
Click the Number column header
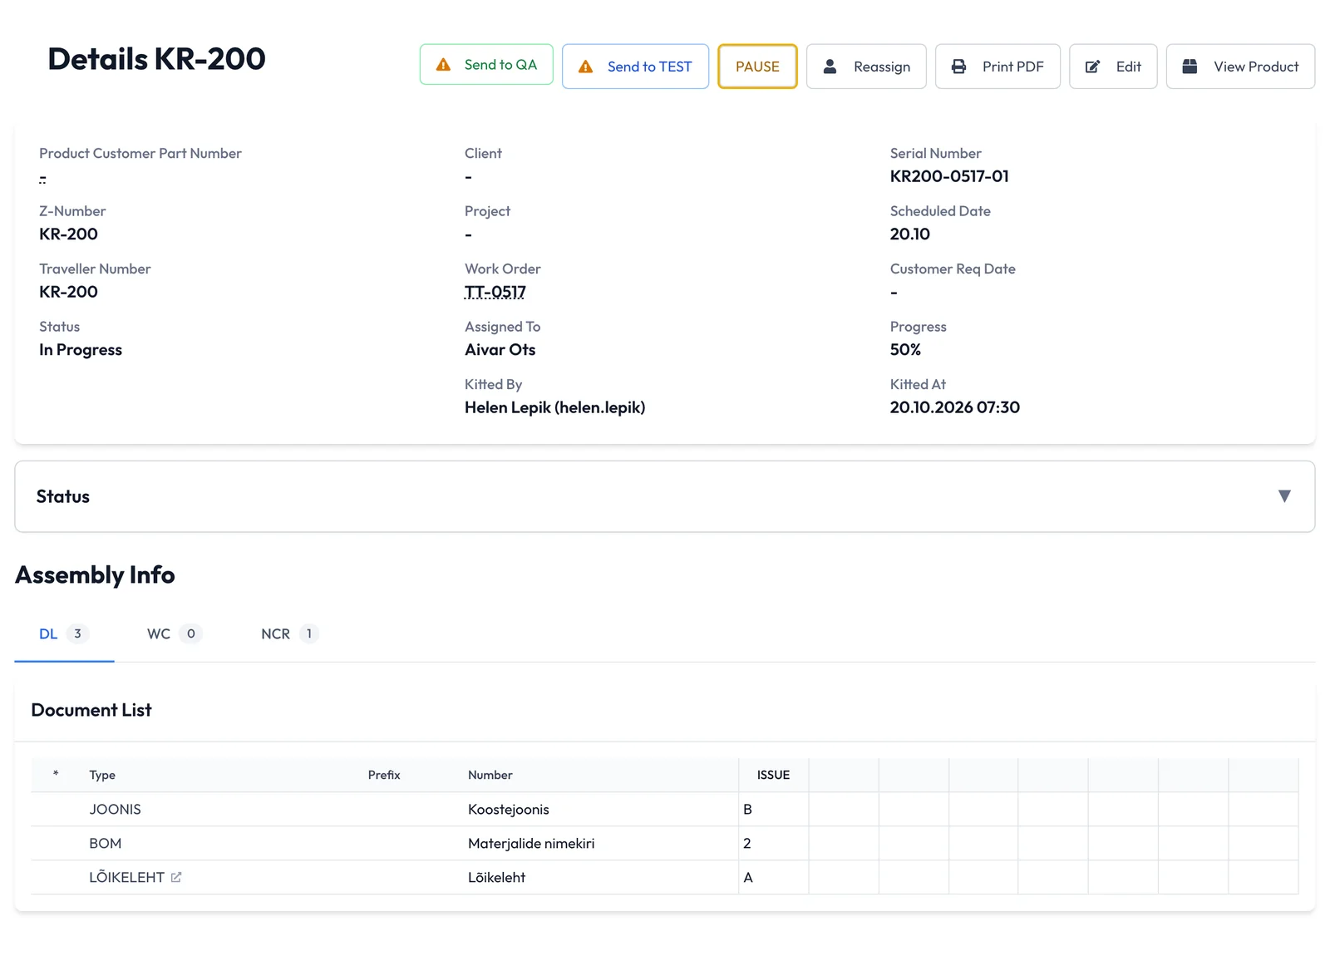tap(490, 775)
